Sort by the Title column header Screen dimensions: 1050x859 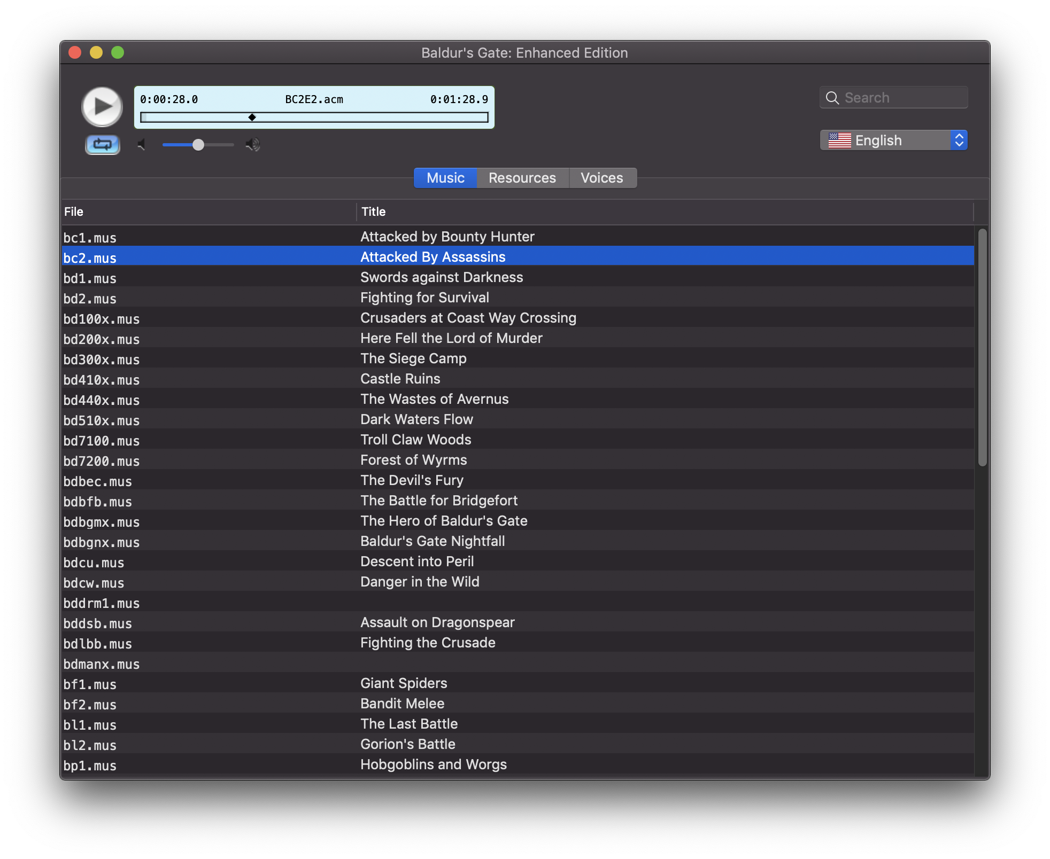point(665,212)
